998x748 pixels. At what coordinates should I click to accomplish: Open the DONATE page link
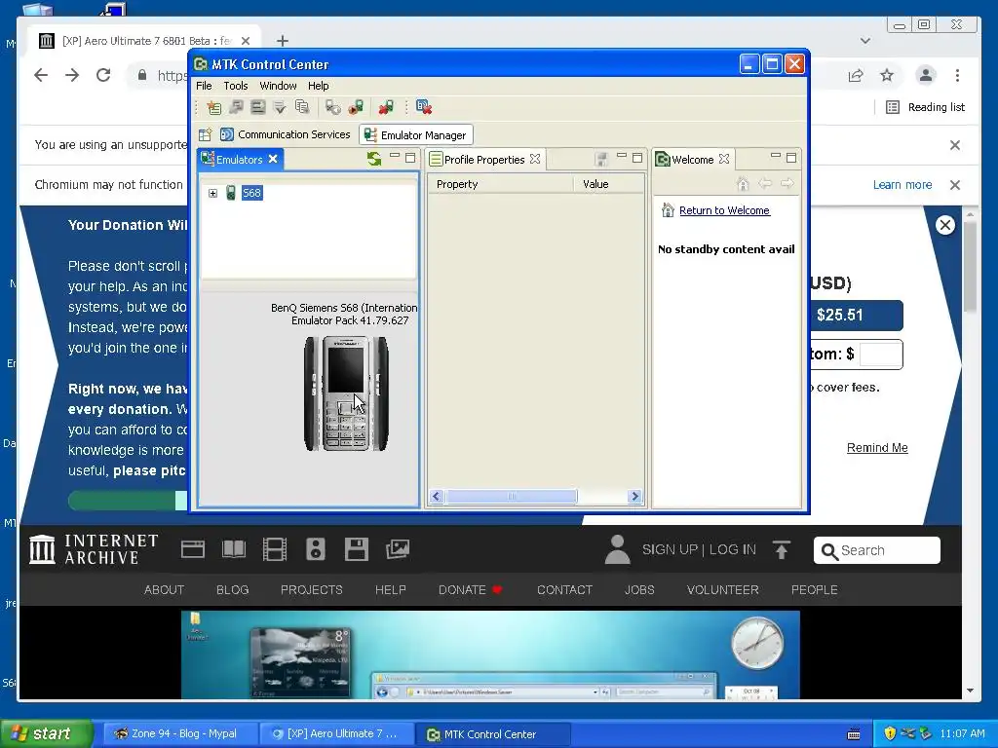tap(470, 590)
